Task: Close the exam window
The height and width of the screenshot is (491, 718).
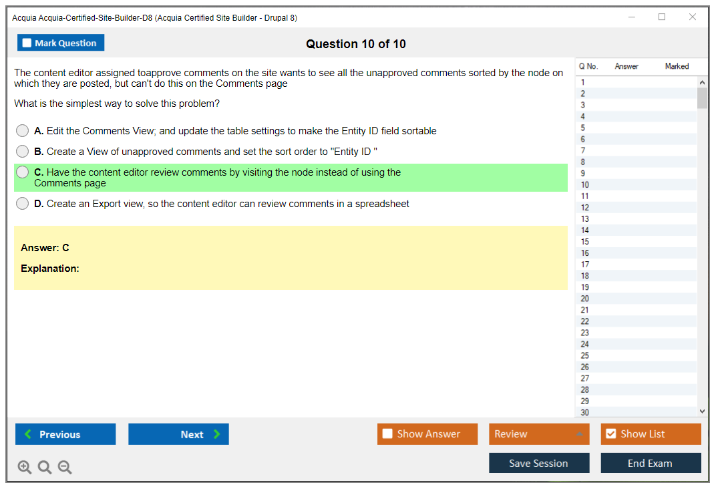Action: coord(693,17)
